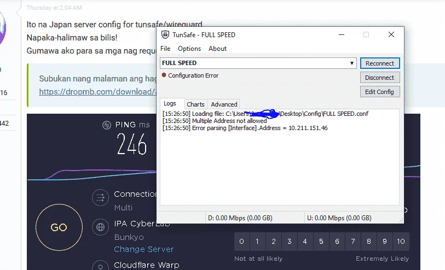Viewport: 445px width, 270px height.
Task: Close the TunSafe window
Action: coord(391,34)
